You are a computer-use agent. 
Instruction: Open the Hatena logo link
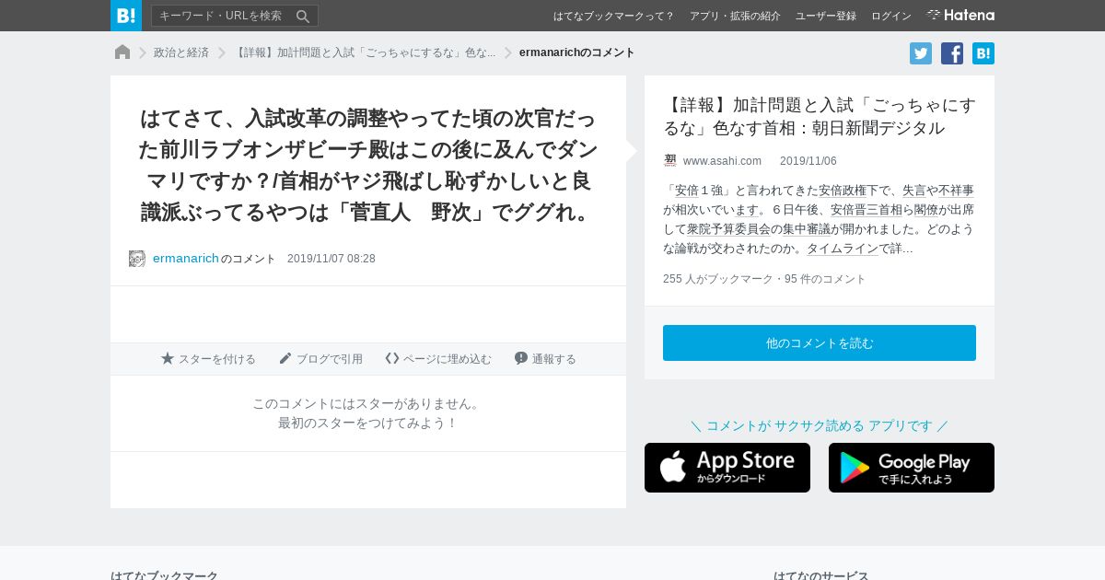point(960,16)
